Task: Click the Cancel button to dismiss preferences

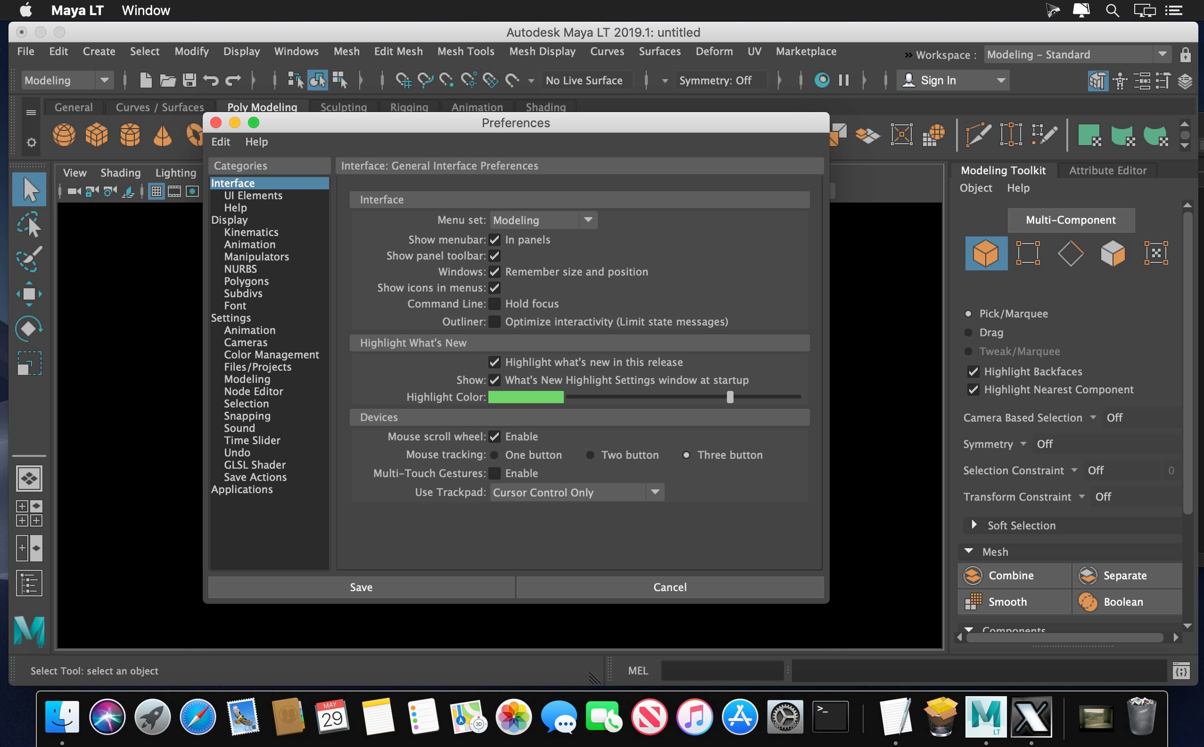Action: [x=669, y=586]
